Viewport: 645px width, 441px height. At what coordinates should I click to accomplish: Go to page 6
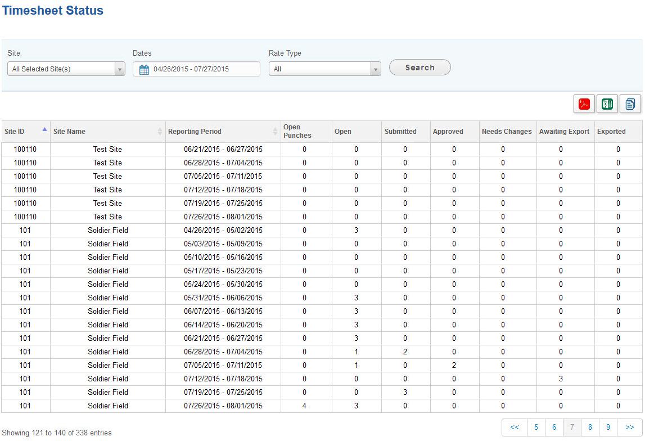[x=554, y=427]
